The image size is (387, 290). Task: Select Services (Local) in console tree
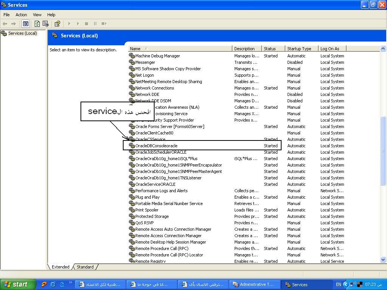point(22,33)
